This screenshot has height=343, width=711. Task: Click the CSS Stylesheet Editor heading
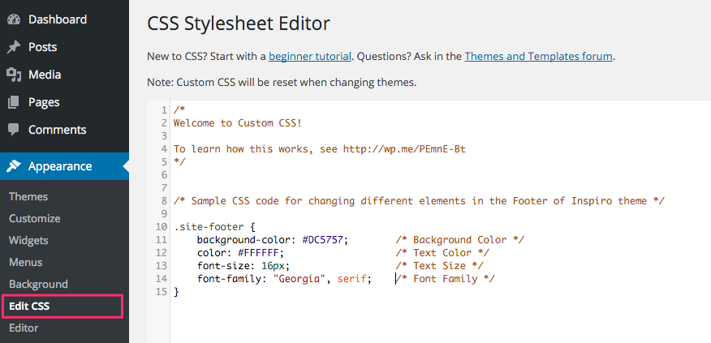tap(239, 24)
